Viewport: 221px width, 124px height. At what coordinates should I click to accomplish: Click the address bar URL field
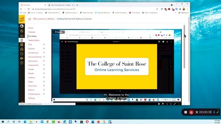(x=94, y=9)
